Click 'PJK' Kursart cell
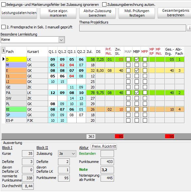The image size is (191, 192). (37, 120)
